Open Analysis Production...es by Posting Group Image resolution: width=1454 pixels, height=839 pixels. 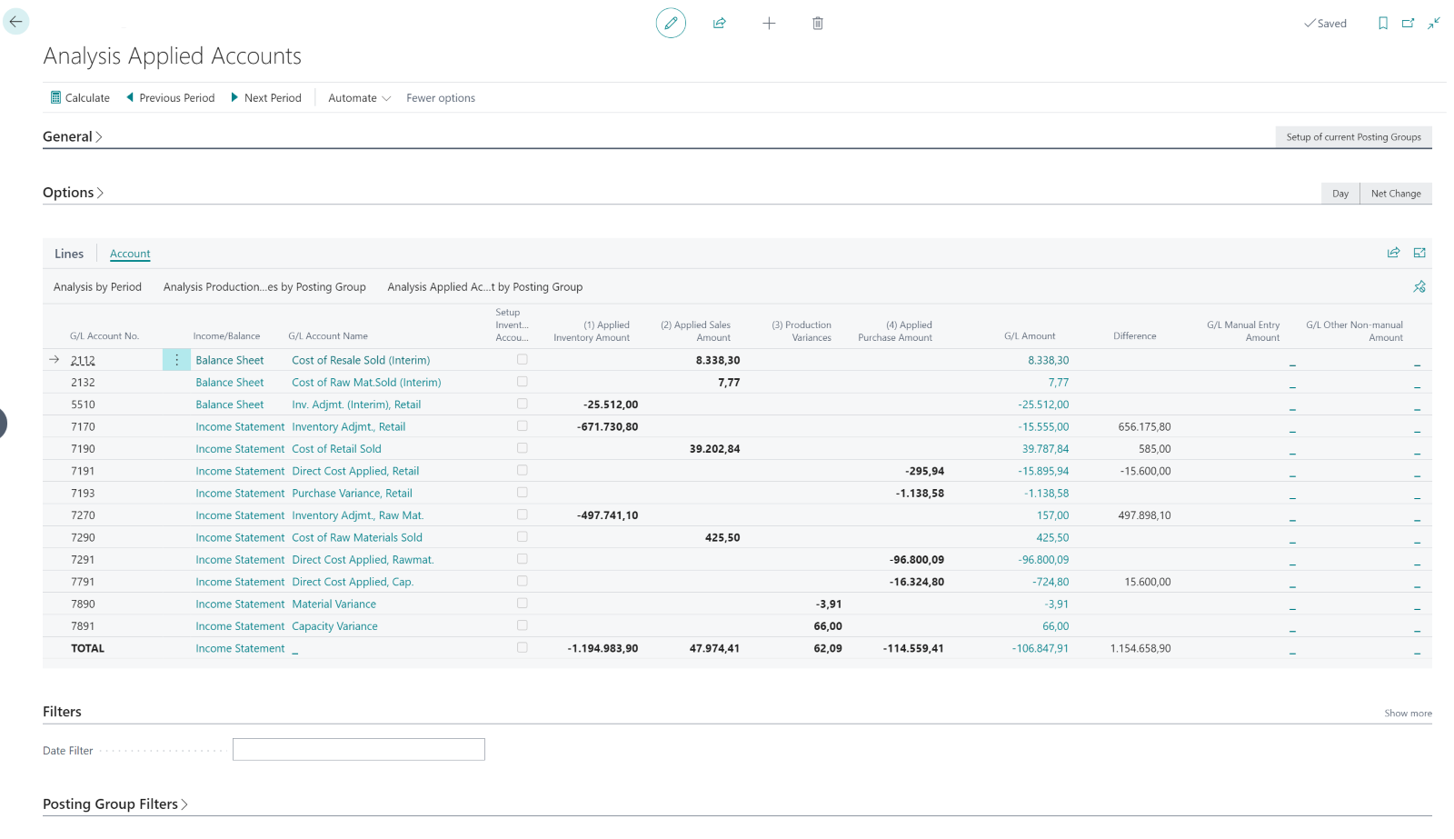tap(264, 286)
